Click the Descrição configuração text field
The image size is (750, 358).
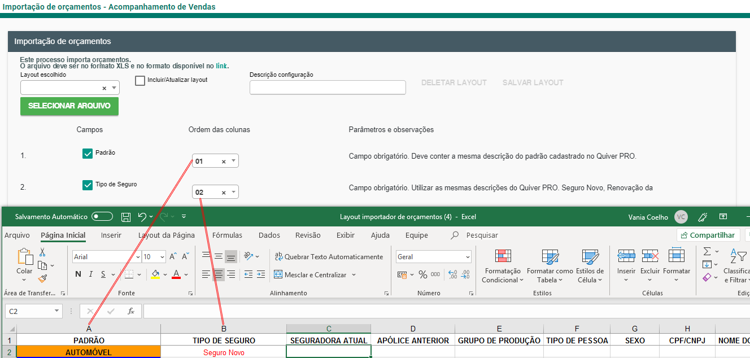(x=328, y=88)
